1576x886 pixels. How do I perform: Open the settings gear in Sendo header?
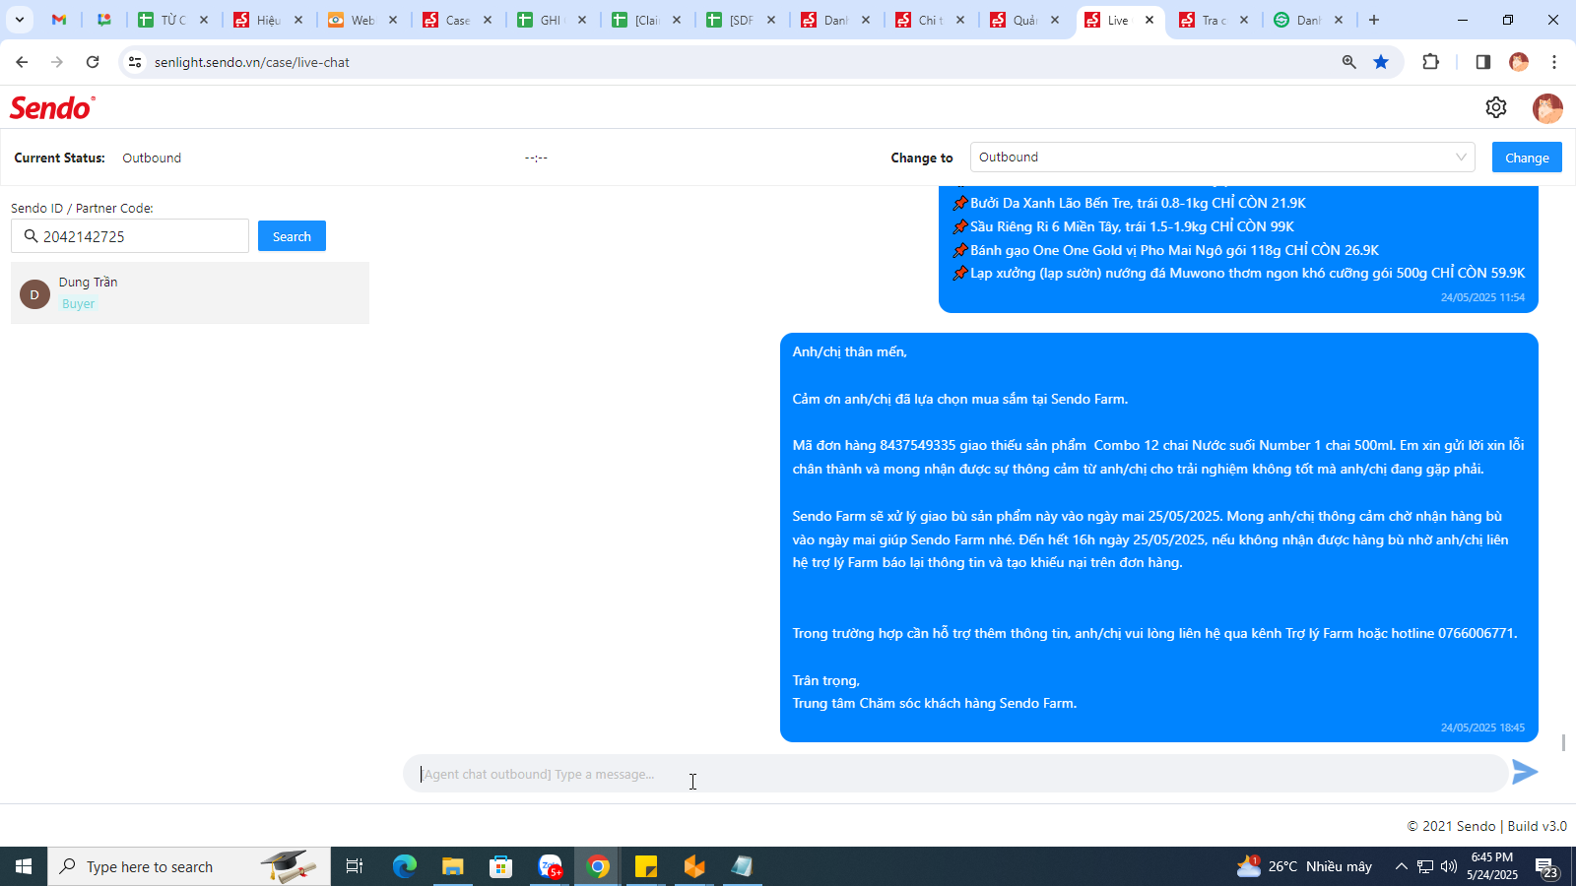pos(1496,107)
